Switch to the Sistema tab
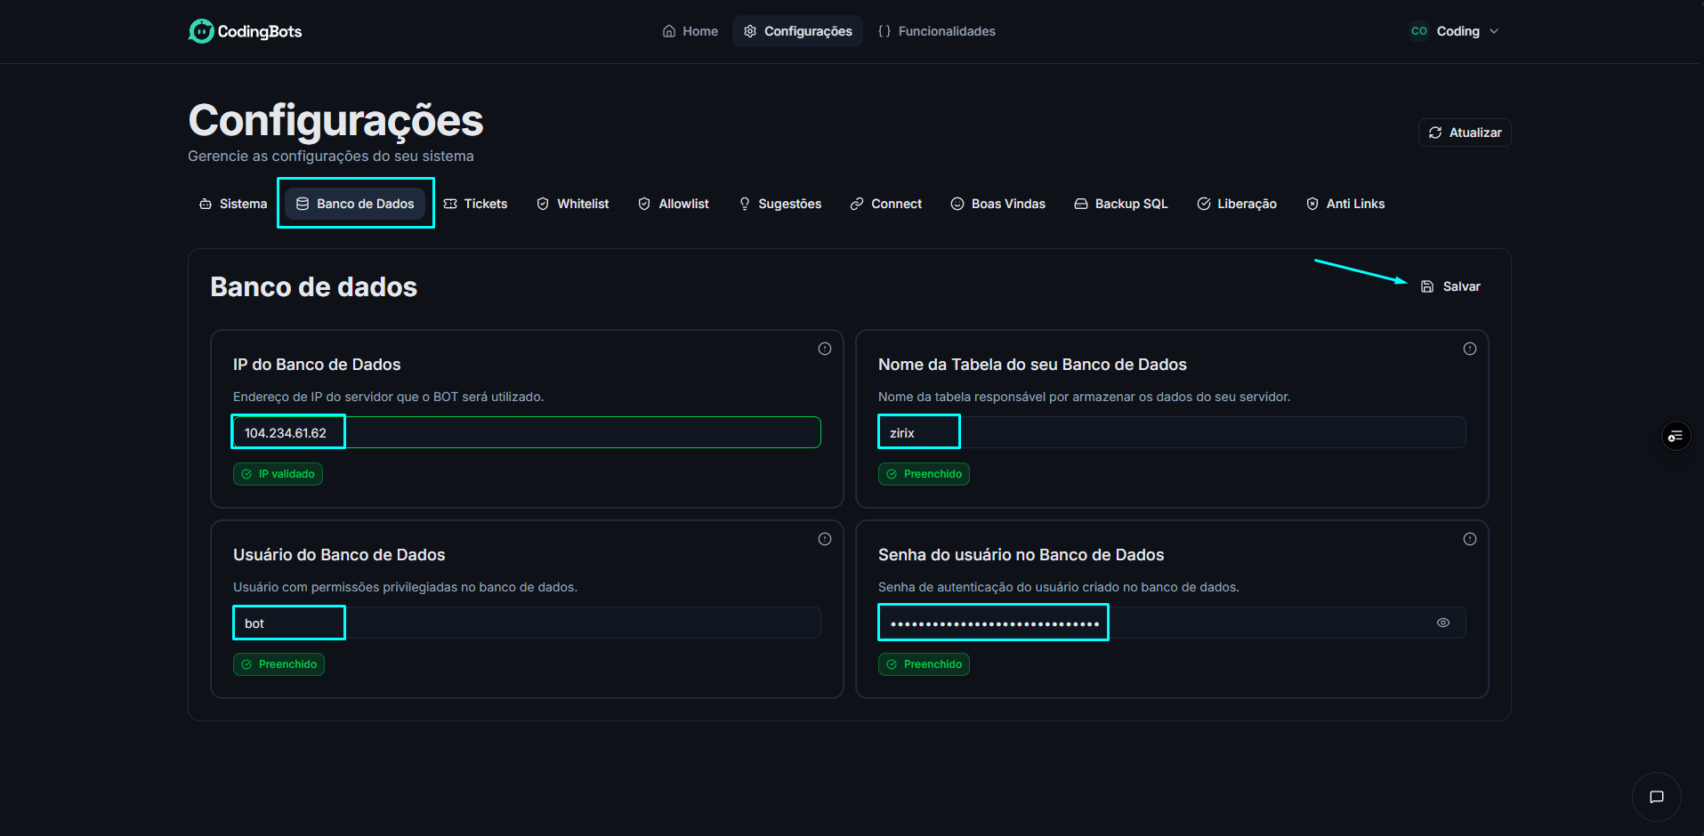Screen dimensions: 1704x836 point(233,203)
